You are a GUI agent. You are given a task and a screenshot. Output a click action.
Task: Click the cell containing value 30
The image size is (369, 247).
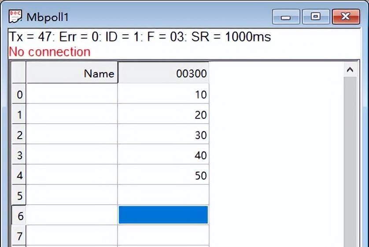tap(163, 135)
